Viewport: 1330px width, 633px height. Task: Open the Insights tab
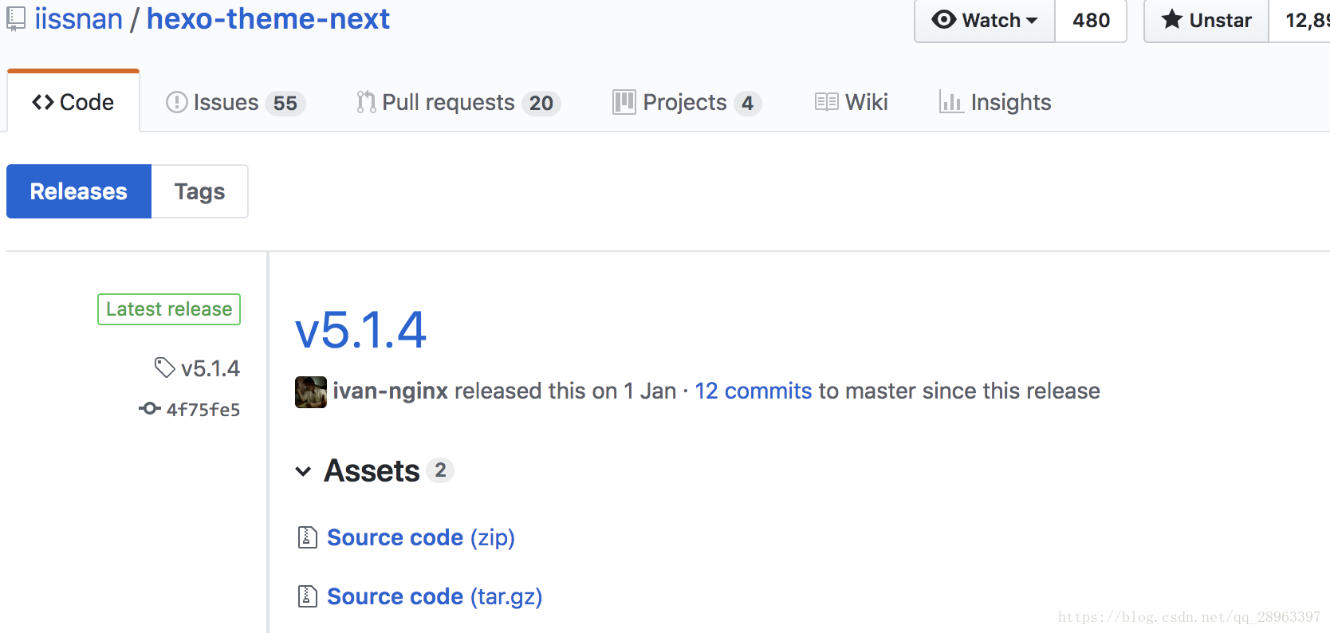point(995,103)
